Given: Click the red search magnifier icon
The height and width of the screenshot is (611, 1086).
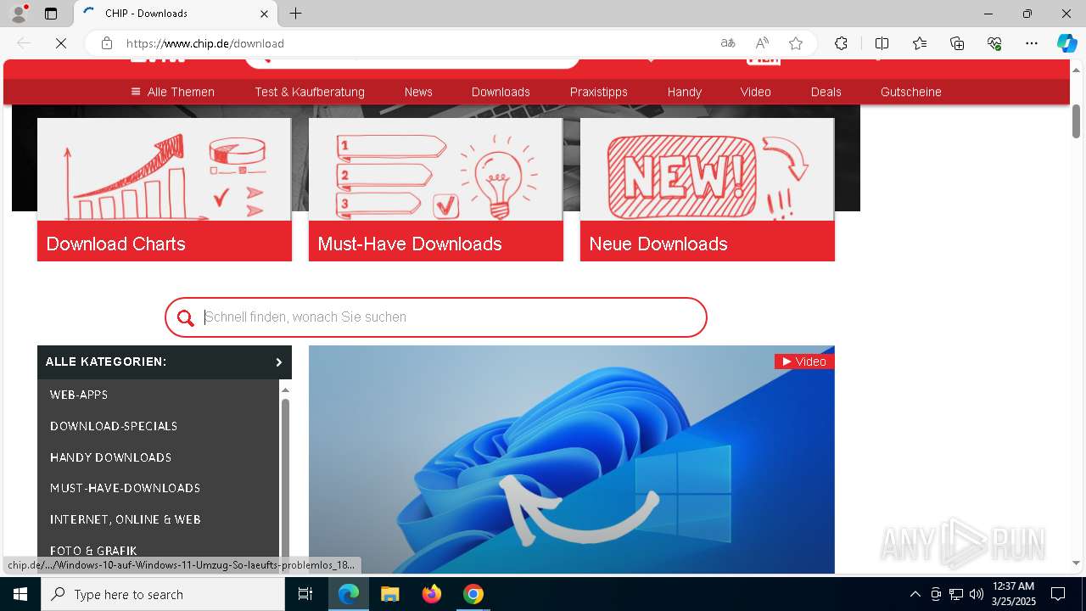Looking at the screenshot, I should tap(186, 318).
